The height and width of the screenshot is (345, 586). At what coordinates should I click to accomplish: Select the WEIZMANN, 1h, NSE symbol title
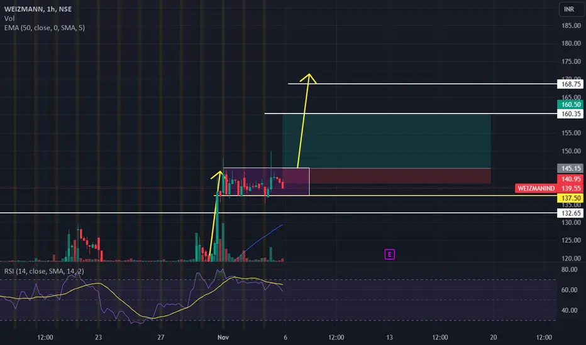tap(38, 9)
